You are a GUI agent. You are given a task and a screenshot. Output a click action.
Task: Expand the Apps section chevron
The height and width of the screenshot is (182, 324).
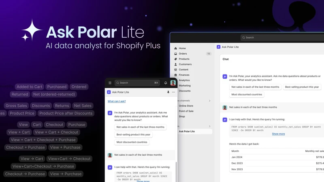[209, 126]
